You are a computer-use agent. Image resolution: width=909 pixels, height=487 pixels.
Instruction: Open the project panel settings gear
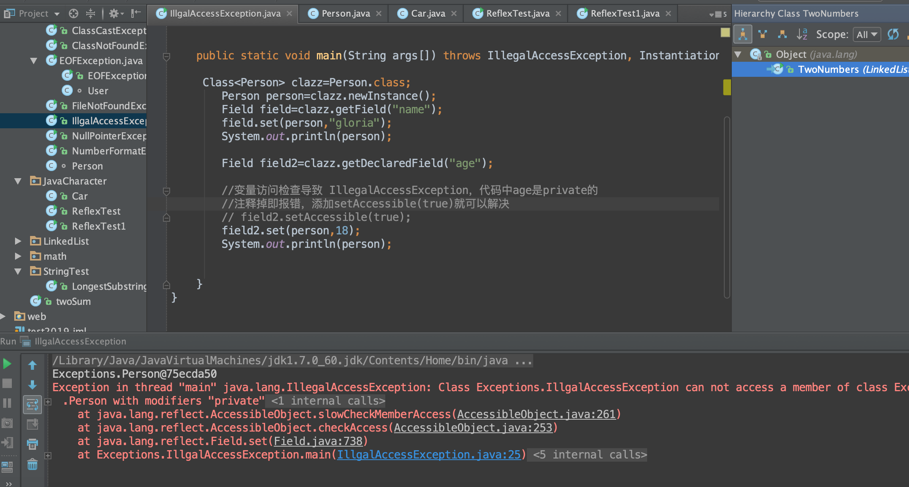115,14
